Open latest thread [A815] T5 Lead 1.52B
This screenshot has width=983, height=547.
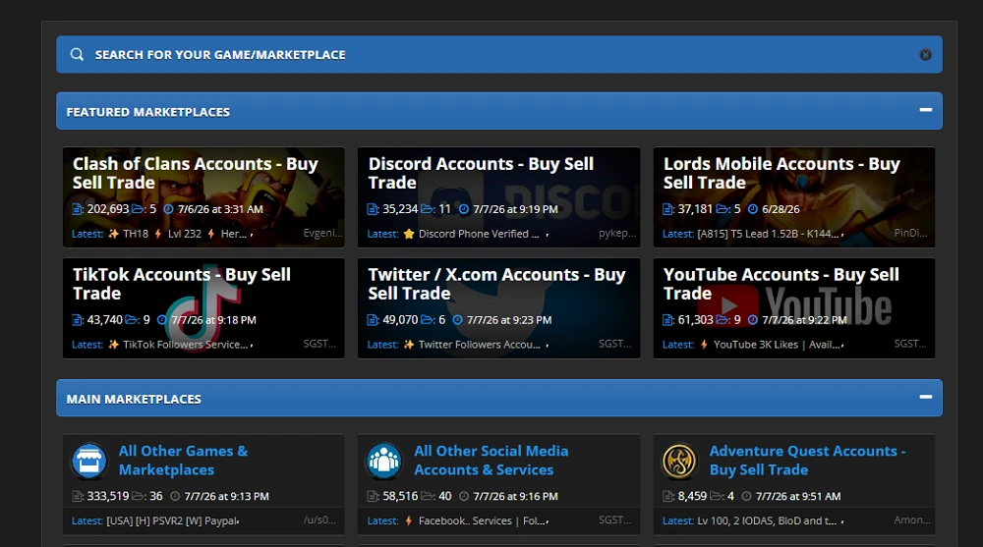click(768, 234)
